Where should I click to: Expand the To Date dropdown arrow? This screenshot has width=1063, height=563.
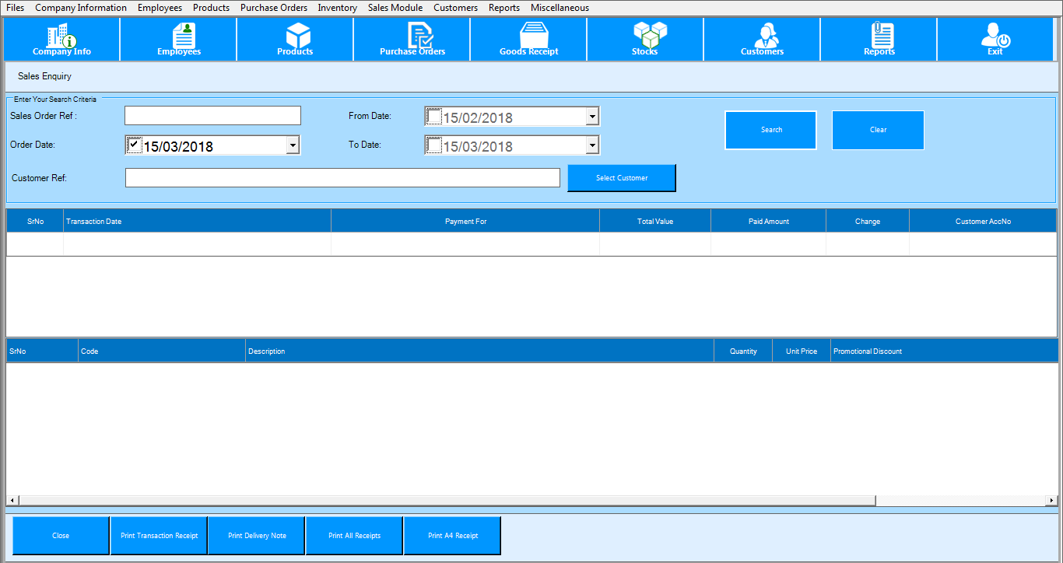point(592,145)
